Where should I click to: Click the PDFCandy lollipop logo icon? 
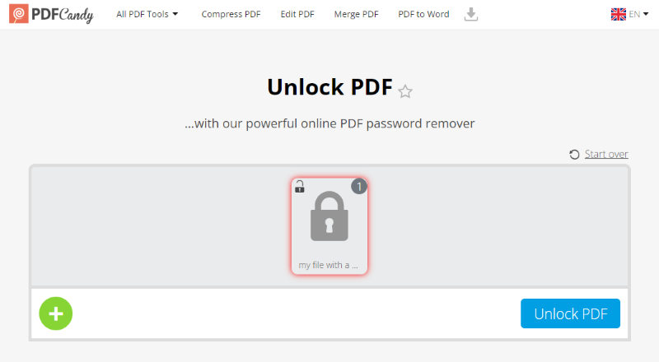click(x=19, y=14)
